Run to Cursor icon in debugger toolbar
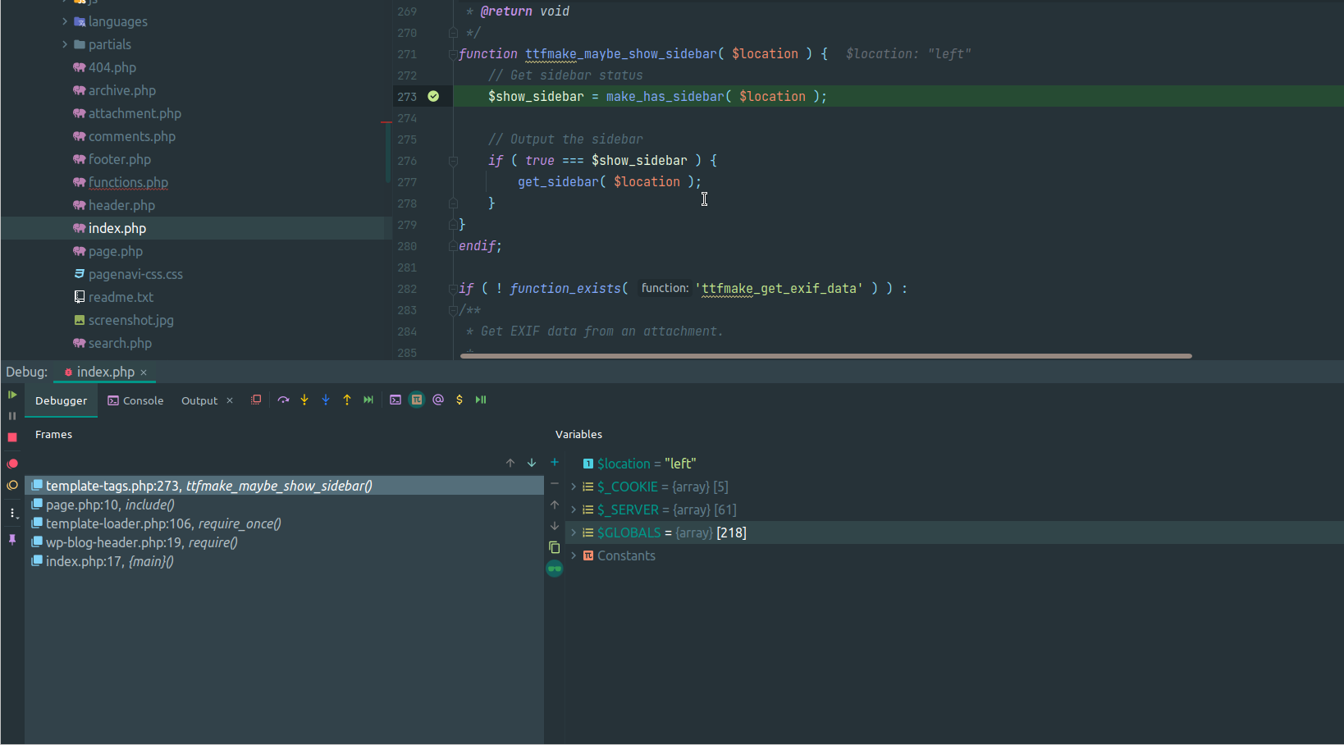This screenshot has width=1344, height=745. 368,400
